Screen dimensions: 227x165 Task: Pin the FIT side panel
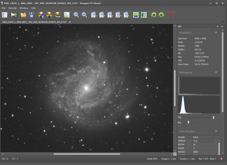[x=218, y=26]
